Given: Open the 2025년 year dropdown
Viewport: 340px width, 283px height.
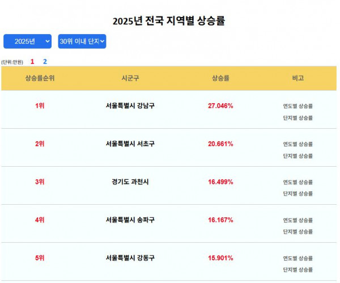Looking at the screenshot, I should tap(27, 41).
